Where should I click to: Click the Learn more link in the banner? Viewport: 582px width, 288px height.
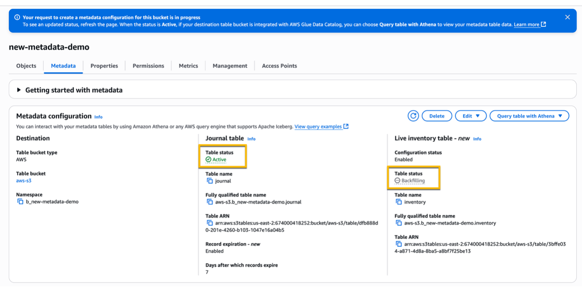coord(527,24)
